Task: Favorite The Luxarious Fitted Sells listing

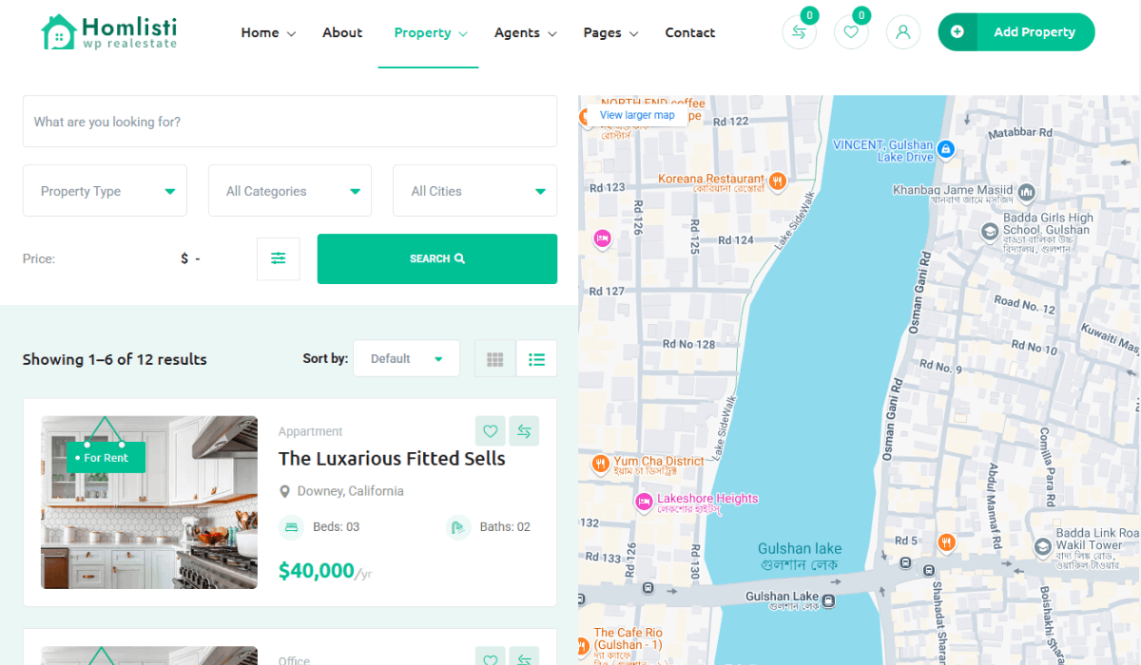Action: [x=491, y=431]
